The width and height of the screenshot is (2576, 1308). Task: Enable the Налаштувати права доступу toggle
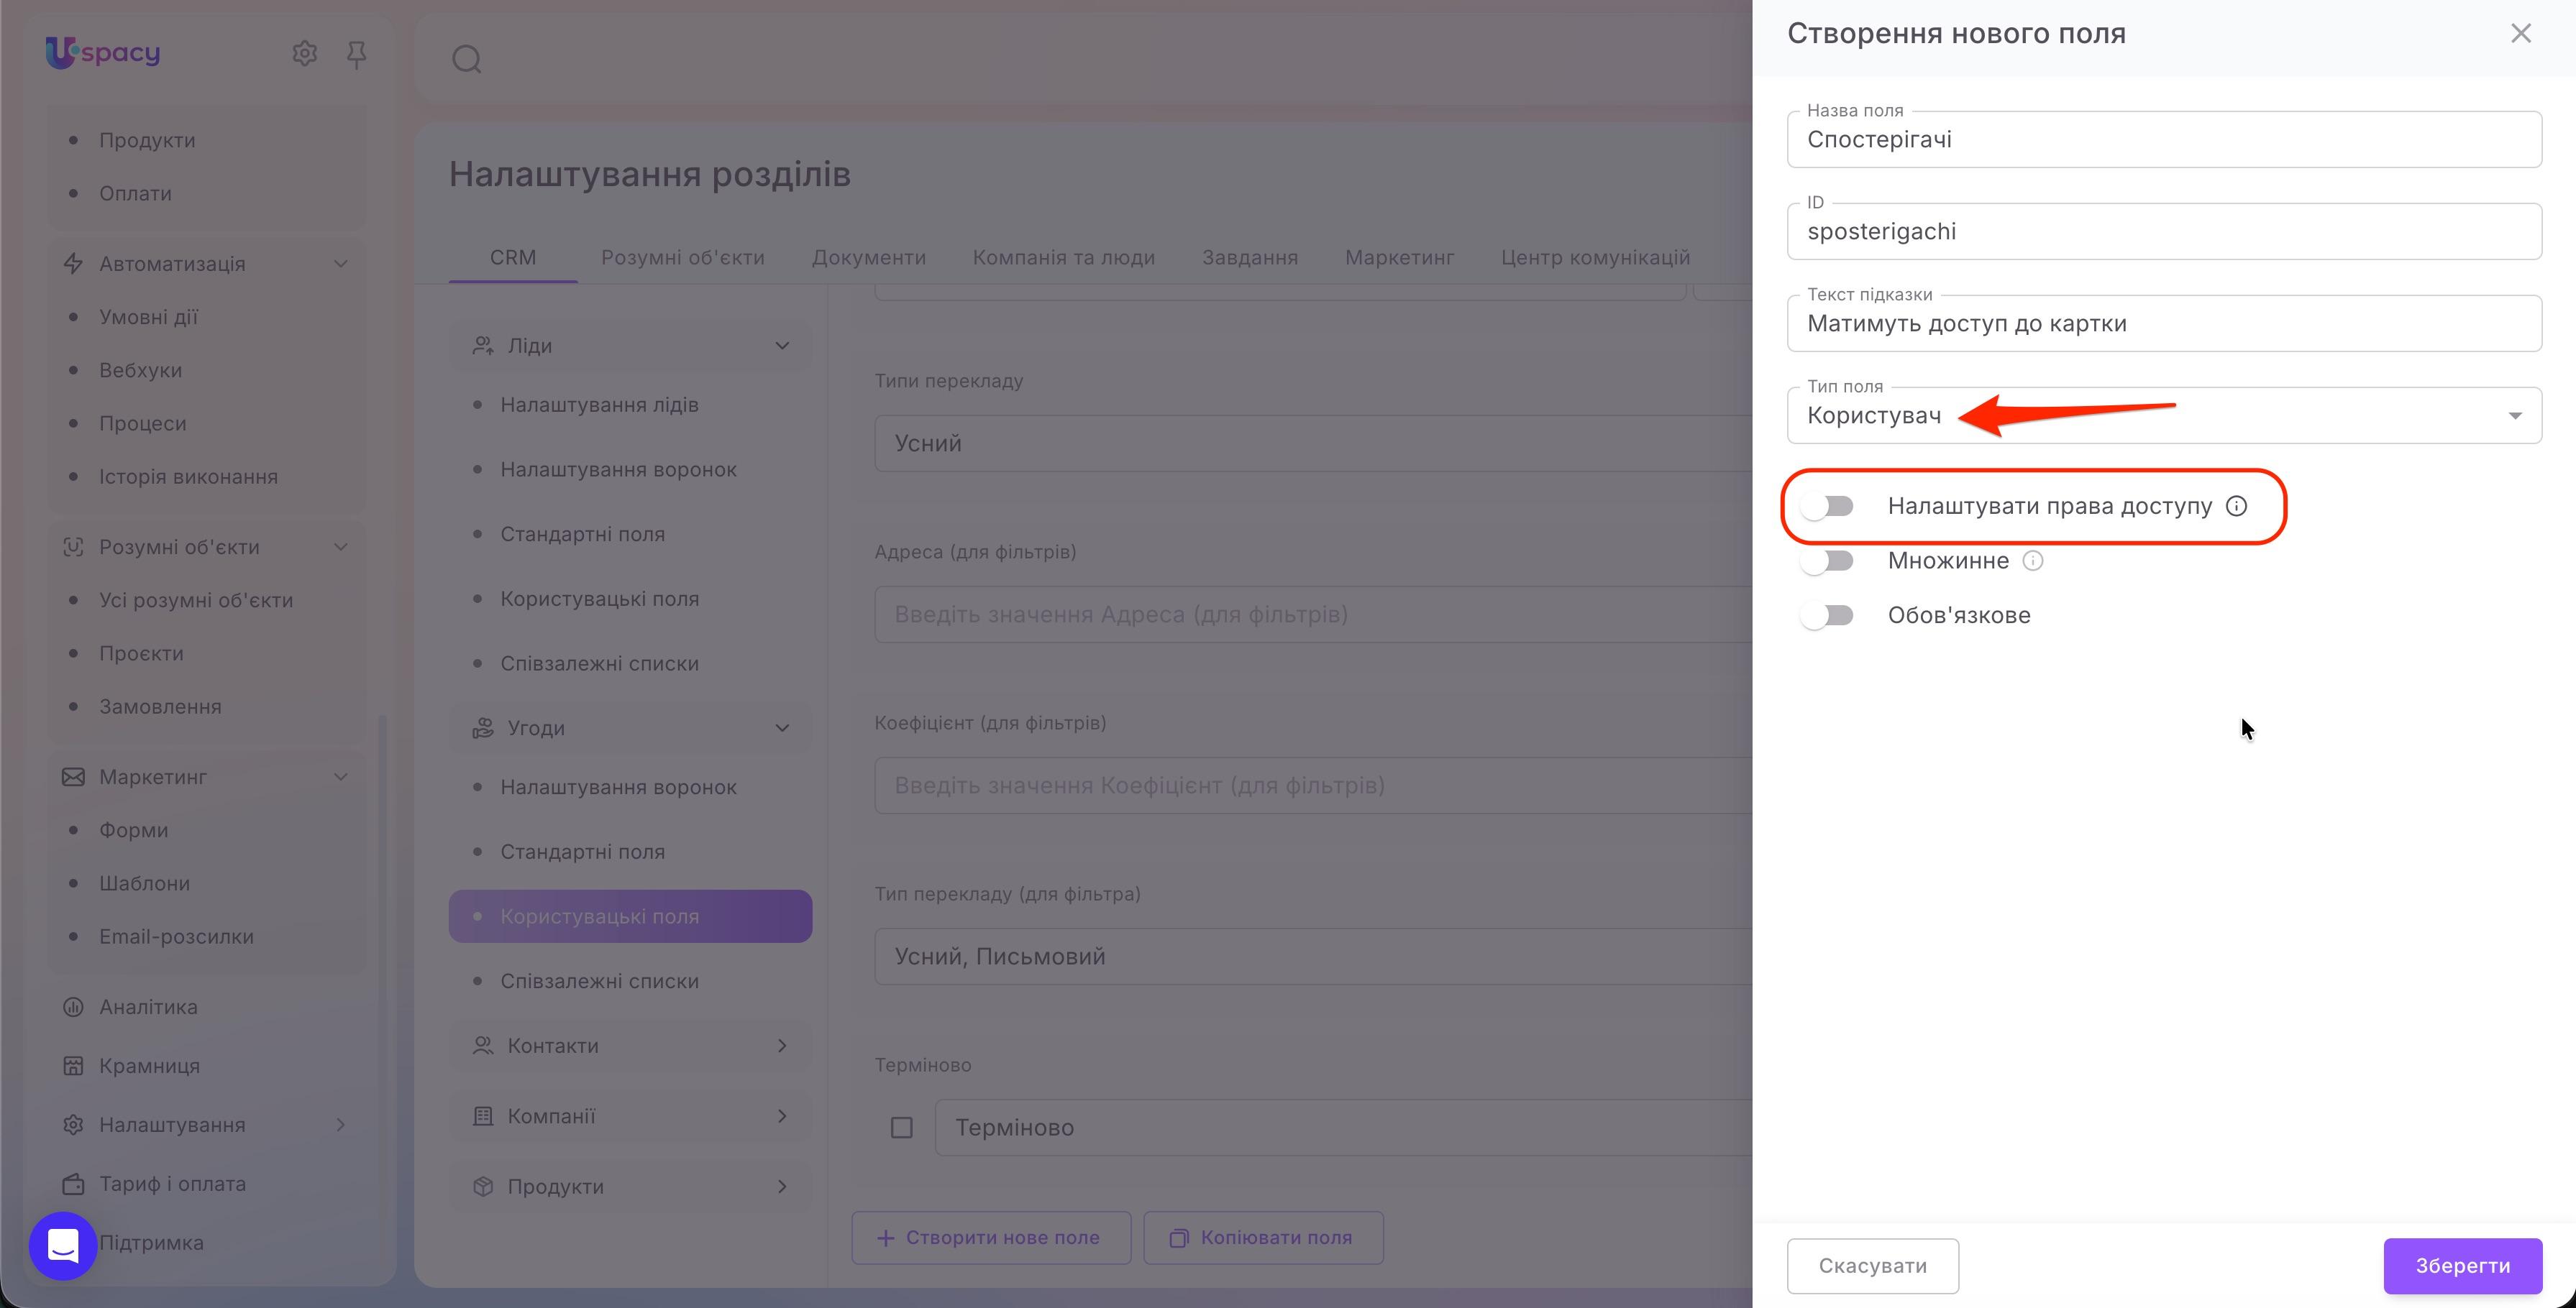tap(1827, 507)
